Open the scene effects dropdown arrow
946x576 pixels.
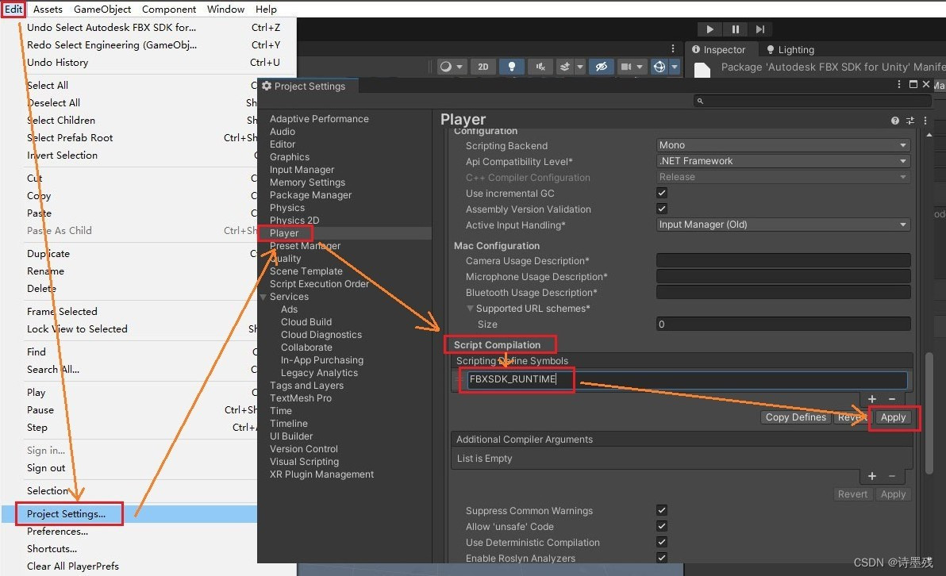tap(580, 67)
